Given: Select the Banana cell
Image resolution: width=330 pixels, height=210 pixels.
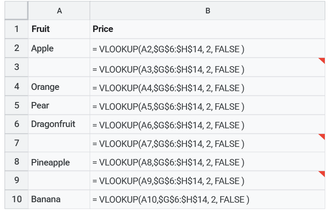Looking at the screenshot, I should pyautogui.click(x=59, y=200).
